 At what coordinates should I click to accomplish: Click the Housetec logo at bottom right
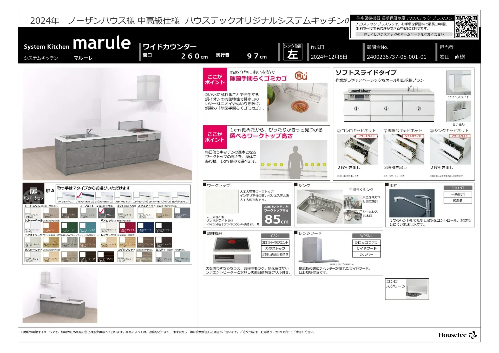tap(458, 335)
